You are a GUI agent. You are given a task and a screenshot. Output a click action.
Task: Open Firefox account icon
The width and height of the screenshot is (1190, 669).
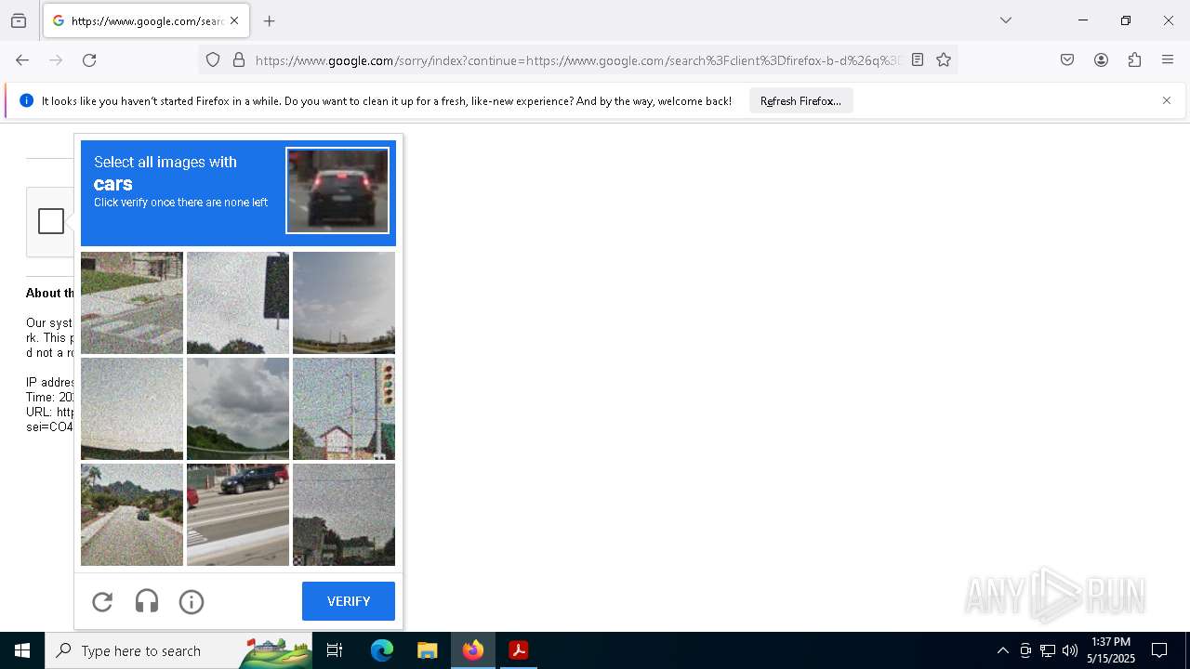1101,59
